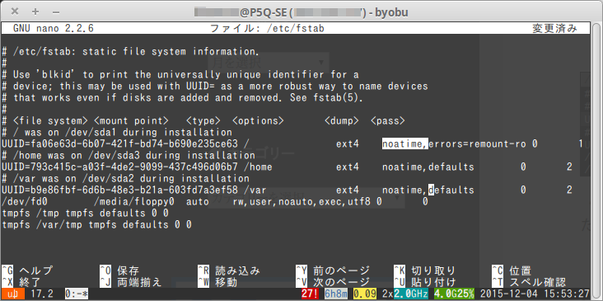Click the UUID=b9e86fbf var partition entry

click(x=119, y=190)
